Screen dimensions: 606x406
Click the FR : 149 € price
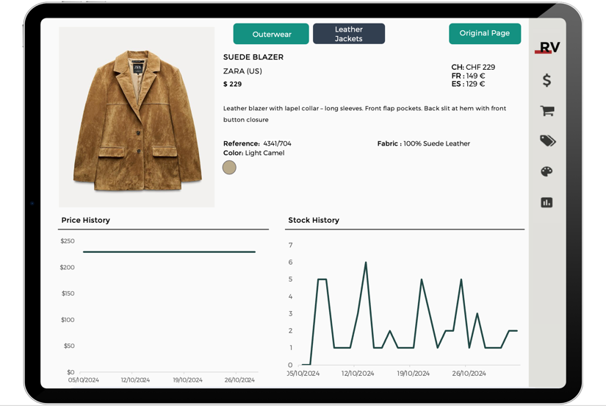tap(468, 76)
